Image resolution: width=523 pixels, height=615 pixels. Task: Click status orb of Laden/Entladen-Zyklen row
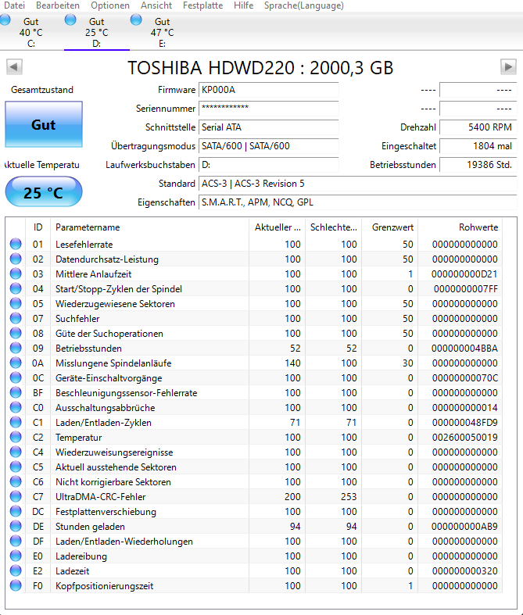[x=16, y=423]
